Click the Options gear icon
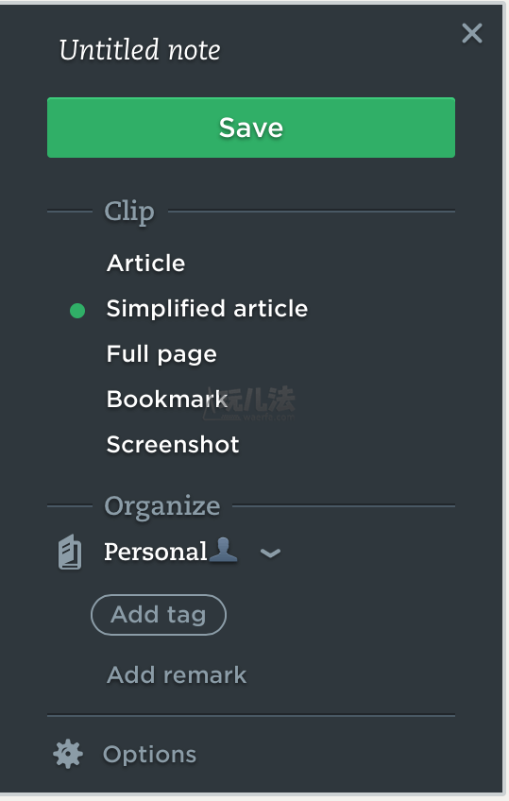Image resolution: width=509 pixels, height=801 pixels. (x=68, y=754)
